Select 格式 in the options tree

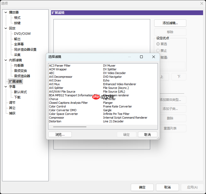click(x=17, y=18)
